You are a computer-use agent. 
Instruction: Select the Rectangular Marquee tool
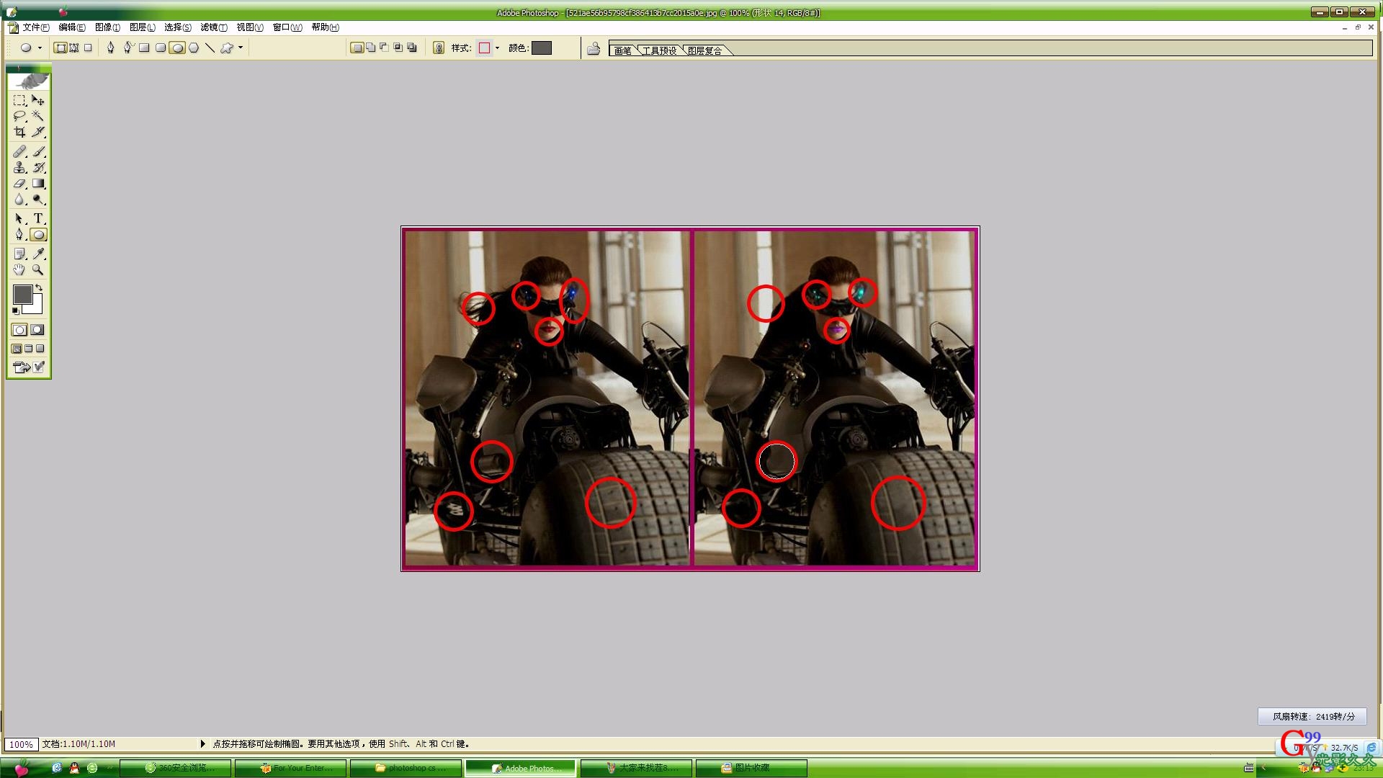[19, 100]
